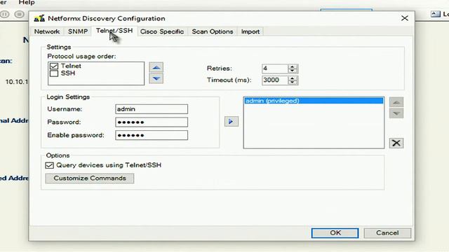This screenshot has height=252, width=449.
Task: Move credential entry down in list
Action: [396, 113]
